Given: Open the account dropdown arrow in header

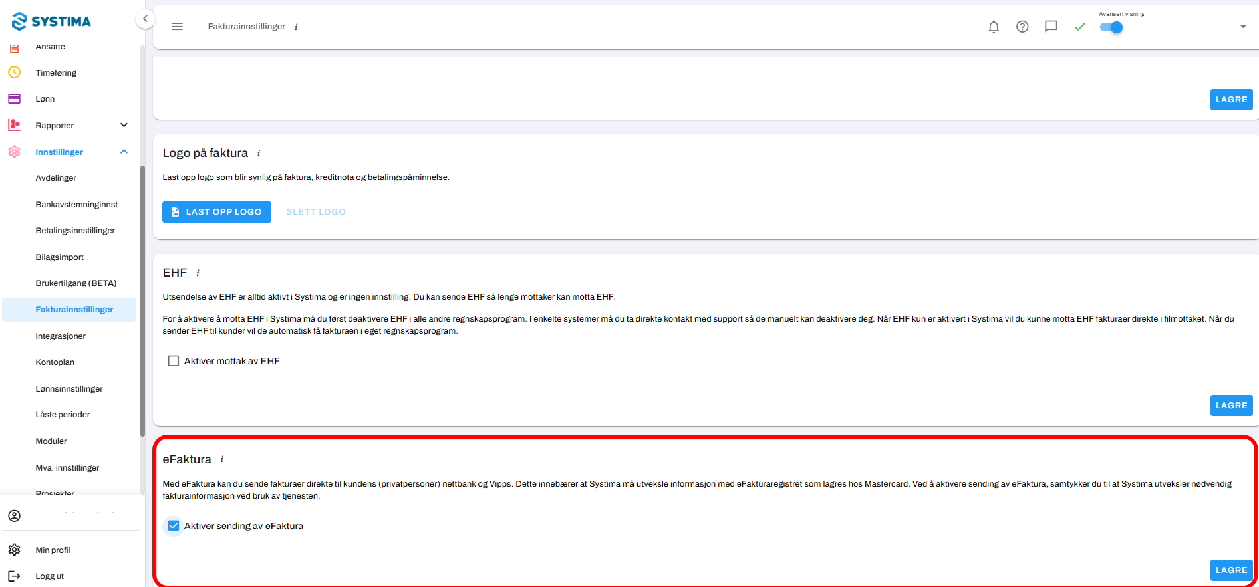Looking at the screenshot, I should [x=1243, y=27].
